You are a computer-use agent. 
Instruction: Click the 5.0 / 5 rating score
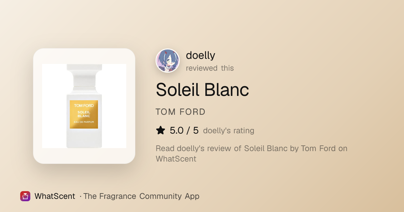tap(184, 130)
